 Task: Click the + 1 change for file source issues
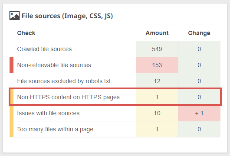(x=199, y=113)
